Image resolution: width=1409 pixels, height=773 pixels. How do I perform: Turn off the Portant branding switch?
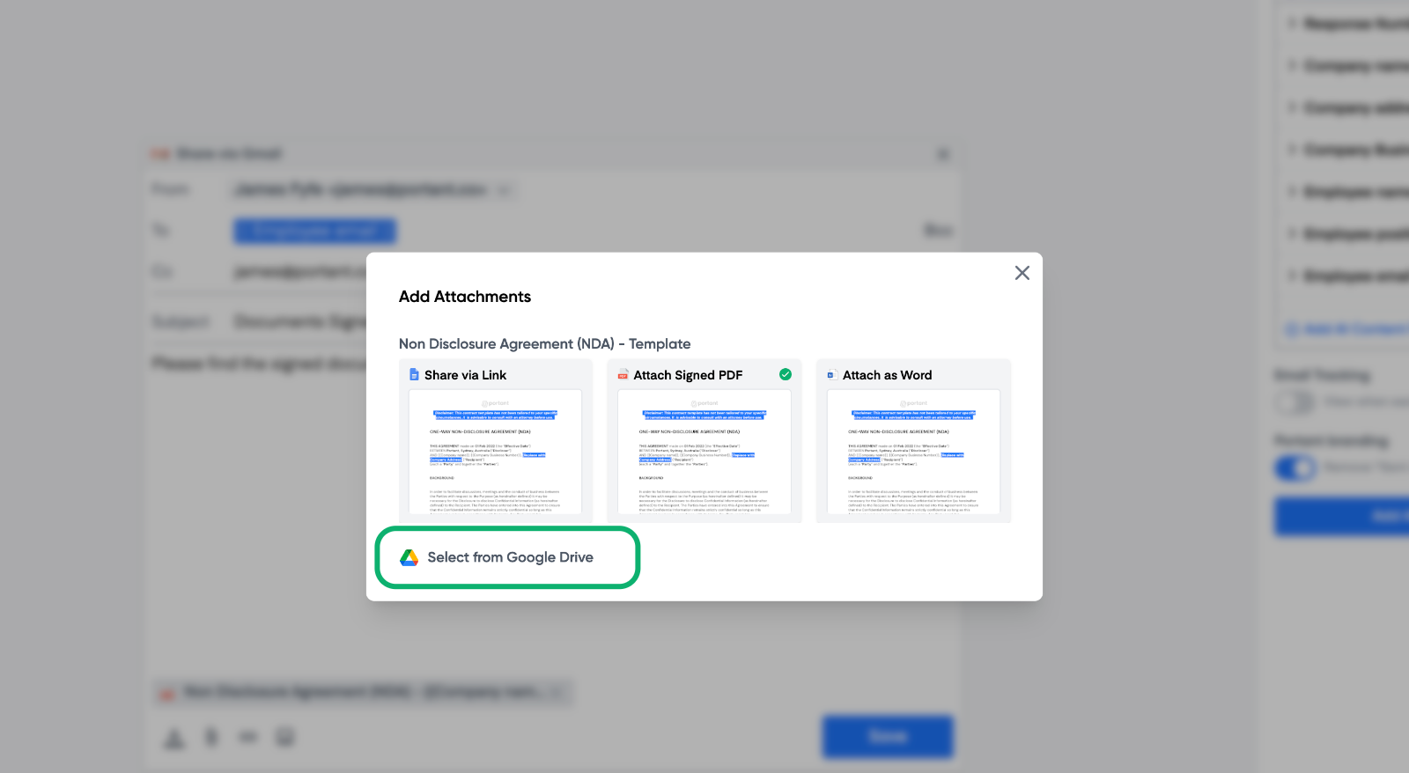click(1295, 467)
